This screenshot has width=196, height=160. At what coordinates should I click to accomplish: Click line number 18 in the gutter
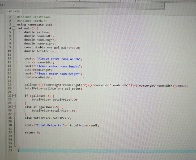[10, 81]
